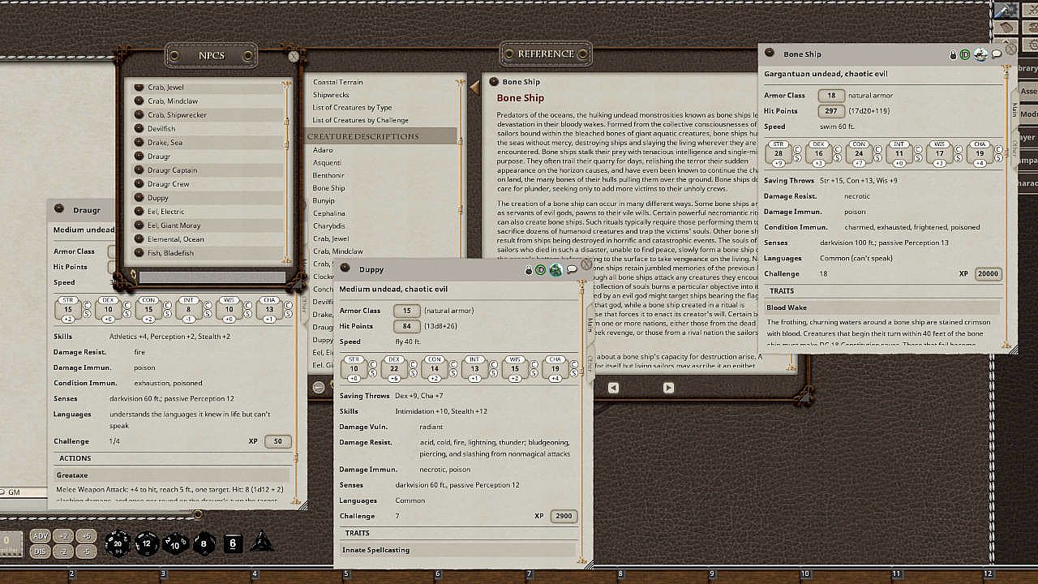
Task: Pick the d12 die
Action: (146, 543)
